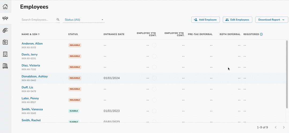Viewport: 289px width, 133px height.
Task: Open employee link Davis, Jerry
Action: [x=29, y=54]
